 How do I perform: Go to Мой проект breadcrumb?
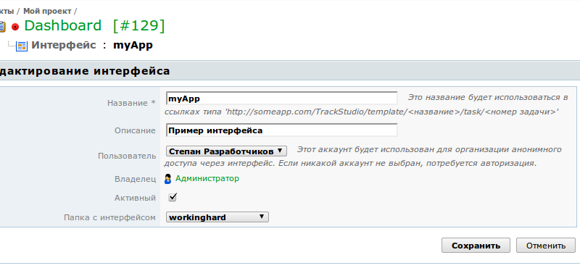[x=47, y=11]
